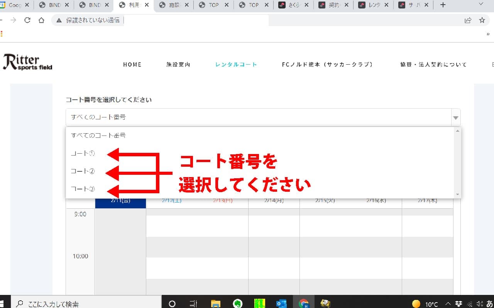Select すべてのコート番号 option in list
This screenshot has width=494, height=308.
click(x=98, y=136)
